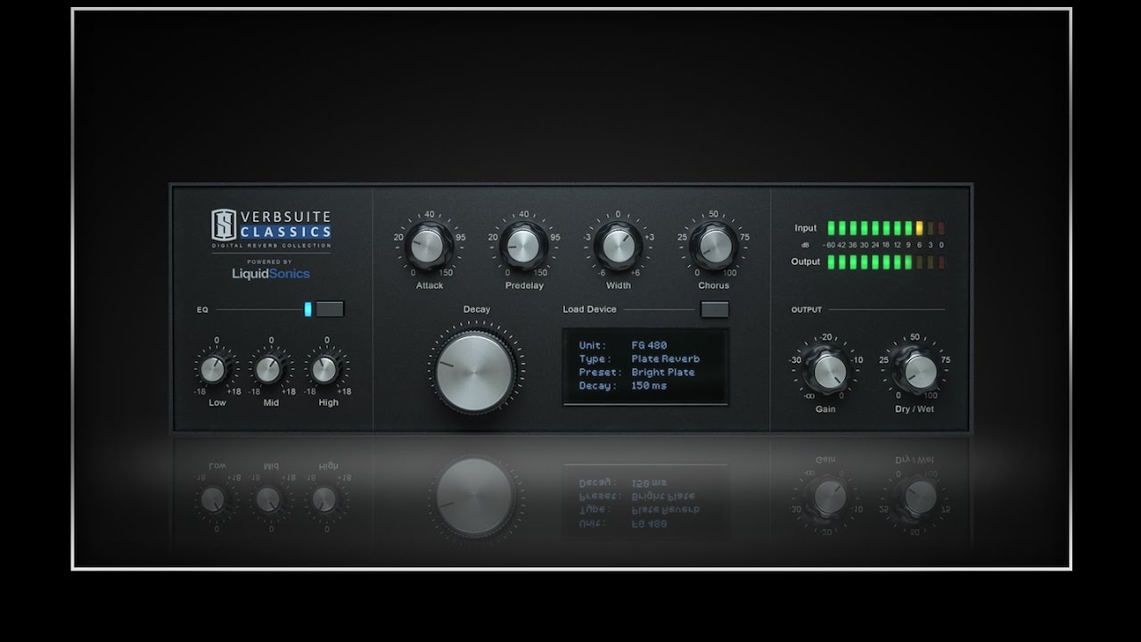Viewport: 1141px width, 642px height.
Task: Click the Input level meter
Action: tap(885, 228)
